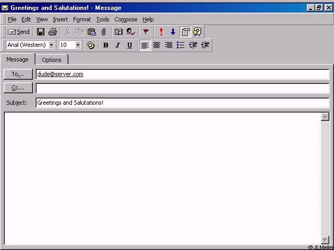Check Names icon in toolbar
334x250 pixels.
click(130, 32)
